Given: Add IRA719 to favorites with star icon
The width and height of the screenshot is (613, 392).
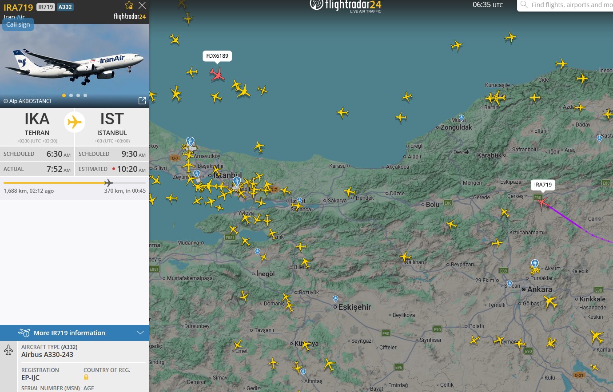Looking at the screenshot, I should 129,5.
